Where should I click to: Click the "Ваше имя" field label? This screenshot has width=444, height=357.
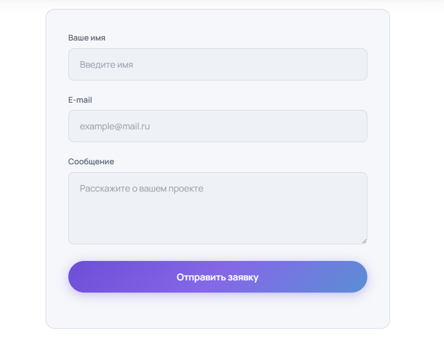coord(87,38)
